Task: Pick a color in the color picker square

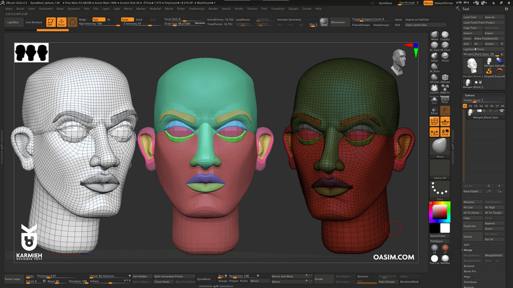Action: click(x=439, y=213)
